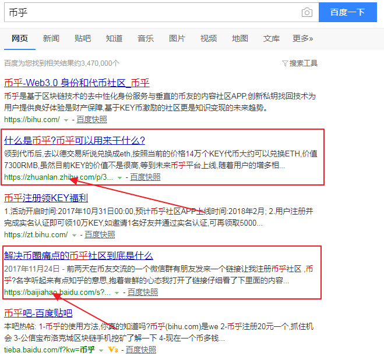Switch to the 图片 tab
The width and height of the screenshot is (384, 360).
177,38
